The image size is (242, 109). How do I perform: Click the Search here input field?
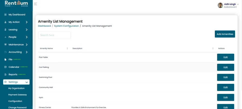coord(54,35)
